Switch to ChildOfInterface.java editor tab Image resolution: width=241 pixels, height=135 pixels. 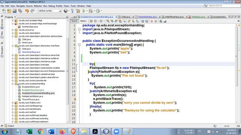(174, 17)
